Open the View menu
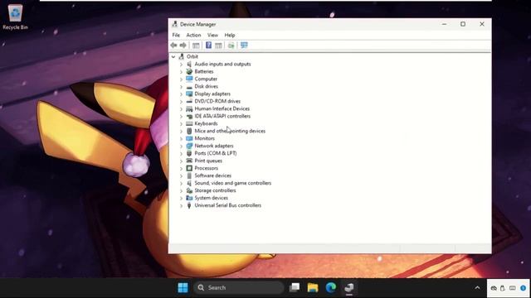531x298 pixels. pyautogui.click(x=212, y=35)
